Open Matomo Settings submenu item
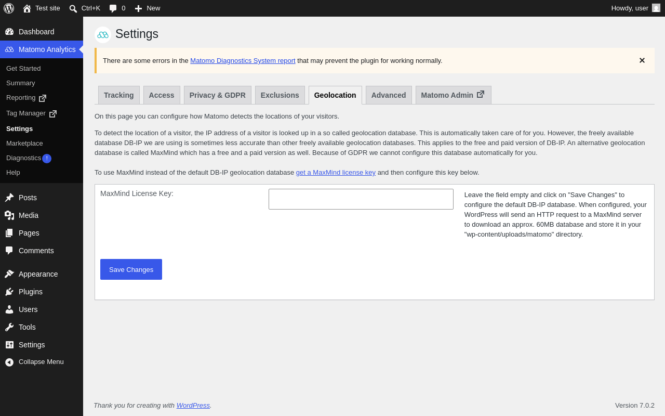The height and width of the screenshot is (416, 665). [x=19, y=129]
